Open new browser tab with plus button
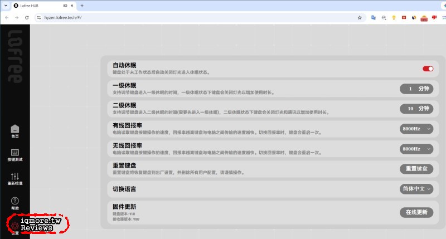This screenshot has height=239, width=446. click(x=82, y=6)
